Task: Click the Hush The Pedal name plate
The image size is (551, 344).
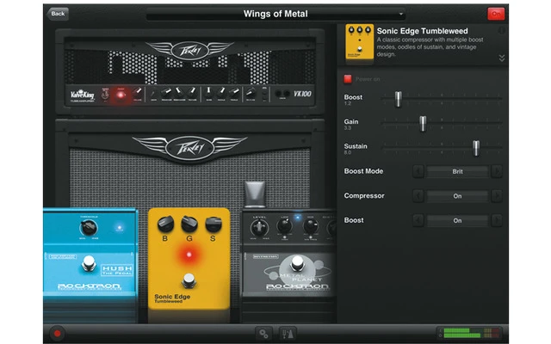Action: pyautogui.click(x=117, y=270)
